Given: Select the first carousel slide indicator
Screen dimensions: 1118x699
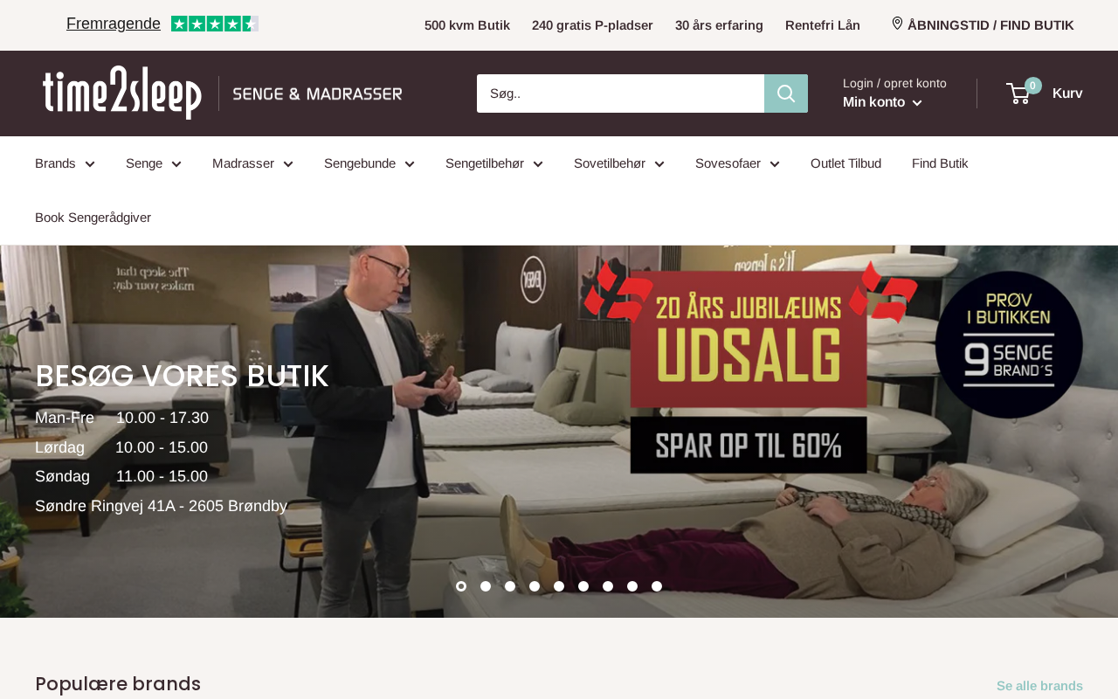Looking at the screenshot, I should click(x=461, y=586).
